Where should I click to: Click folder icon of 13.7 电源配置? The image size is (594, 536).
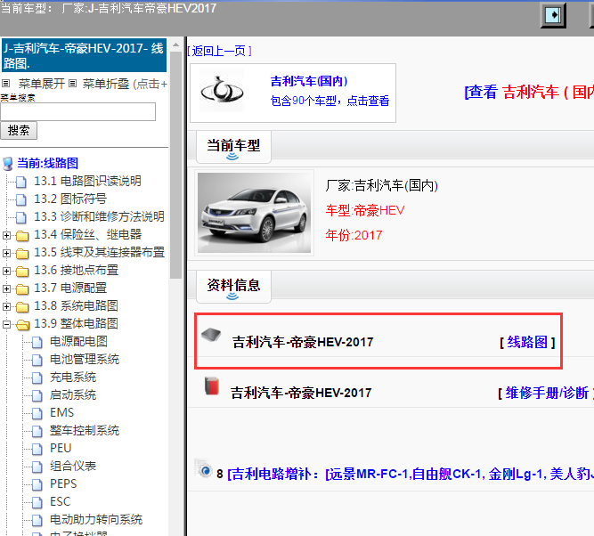click(22, 289)
